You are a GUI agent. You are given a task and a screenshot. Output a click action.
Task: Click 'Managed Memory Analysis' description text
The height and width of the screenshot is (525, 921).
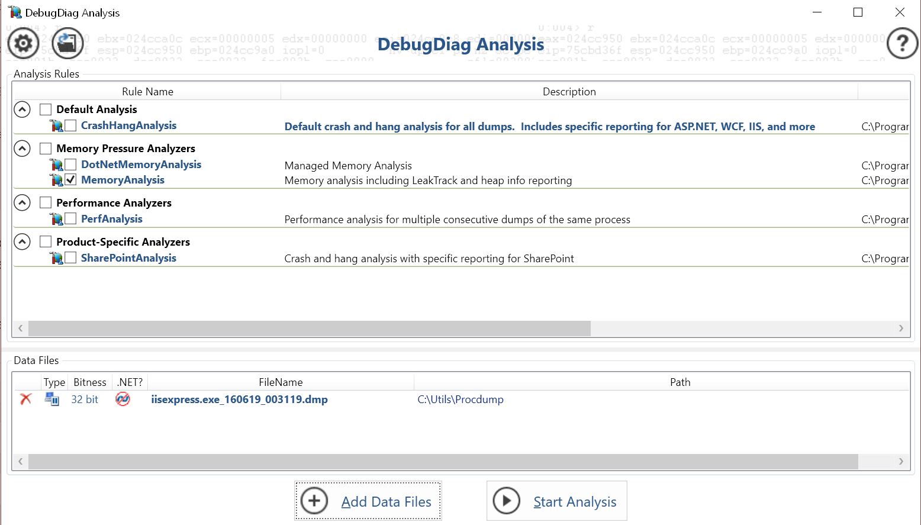(348, 166)
